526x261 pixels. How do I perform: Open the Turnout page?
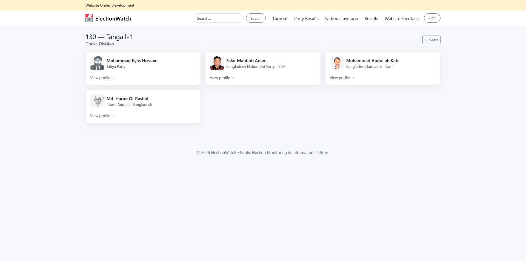280,19
